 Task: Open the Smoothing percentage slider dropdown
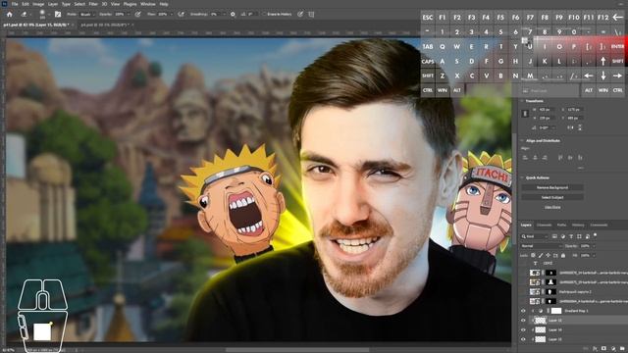[x=224, y=14]
